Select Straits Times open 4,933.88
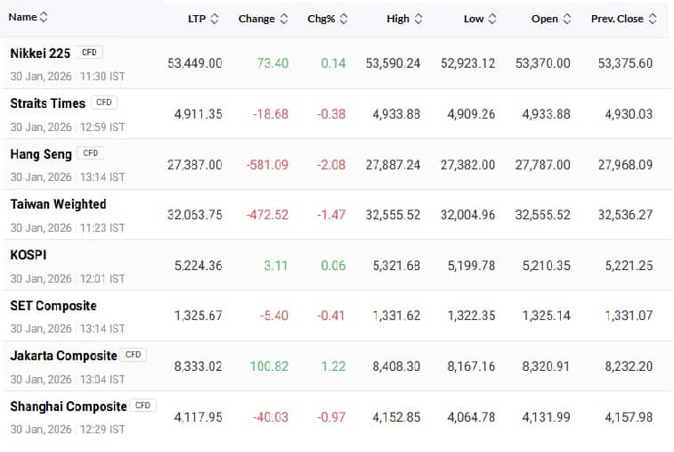The height and width of the screenshot is (452, 674). (546, 114)
